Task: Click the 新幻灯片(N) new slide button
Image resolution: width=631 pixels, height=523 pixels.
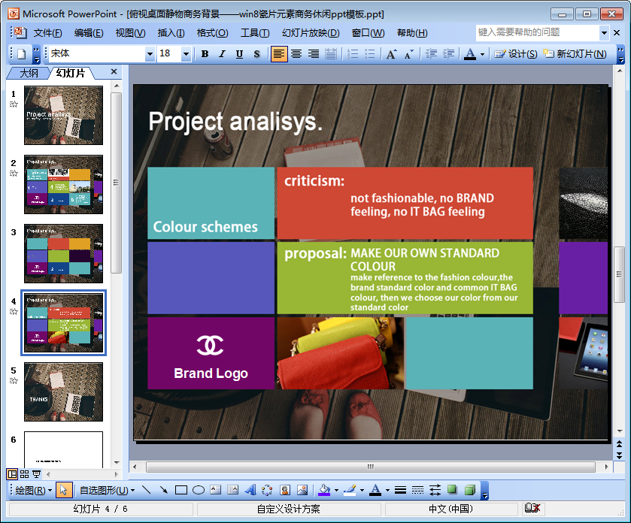Action: [x=575, y=54]
